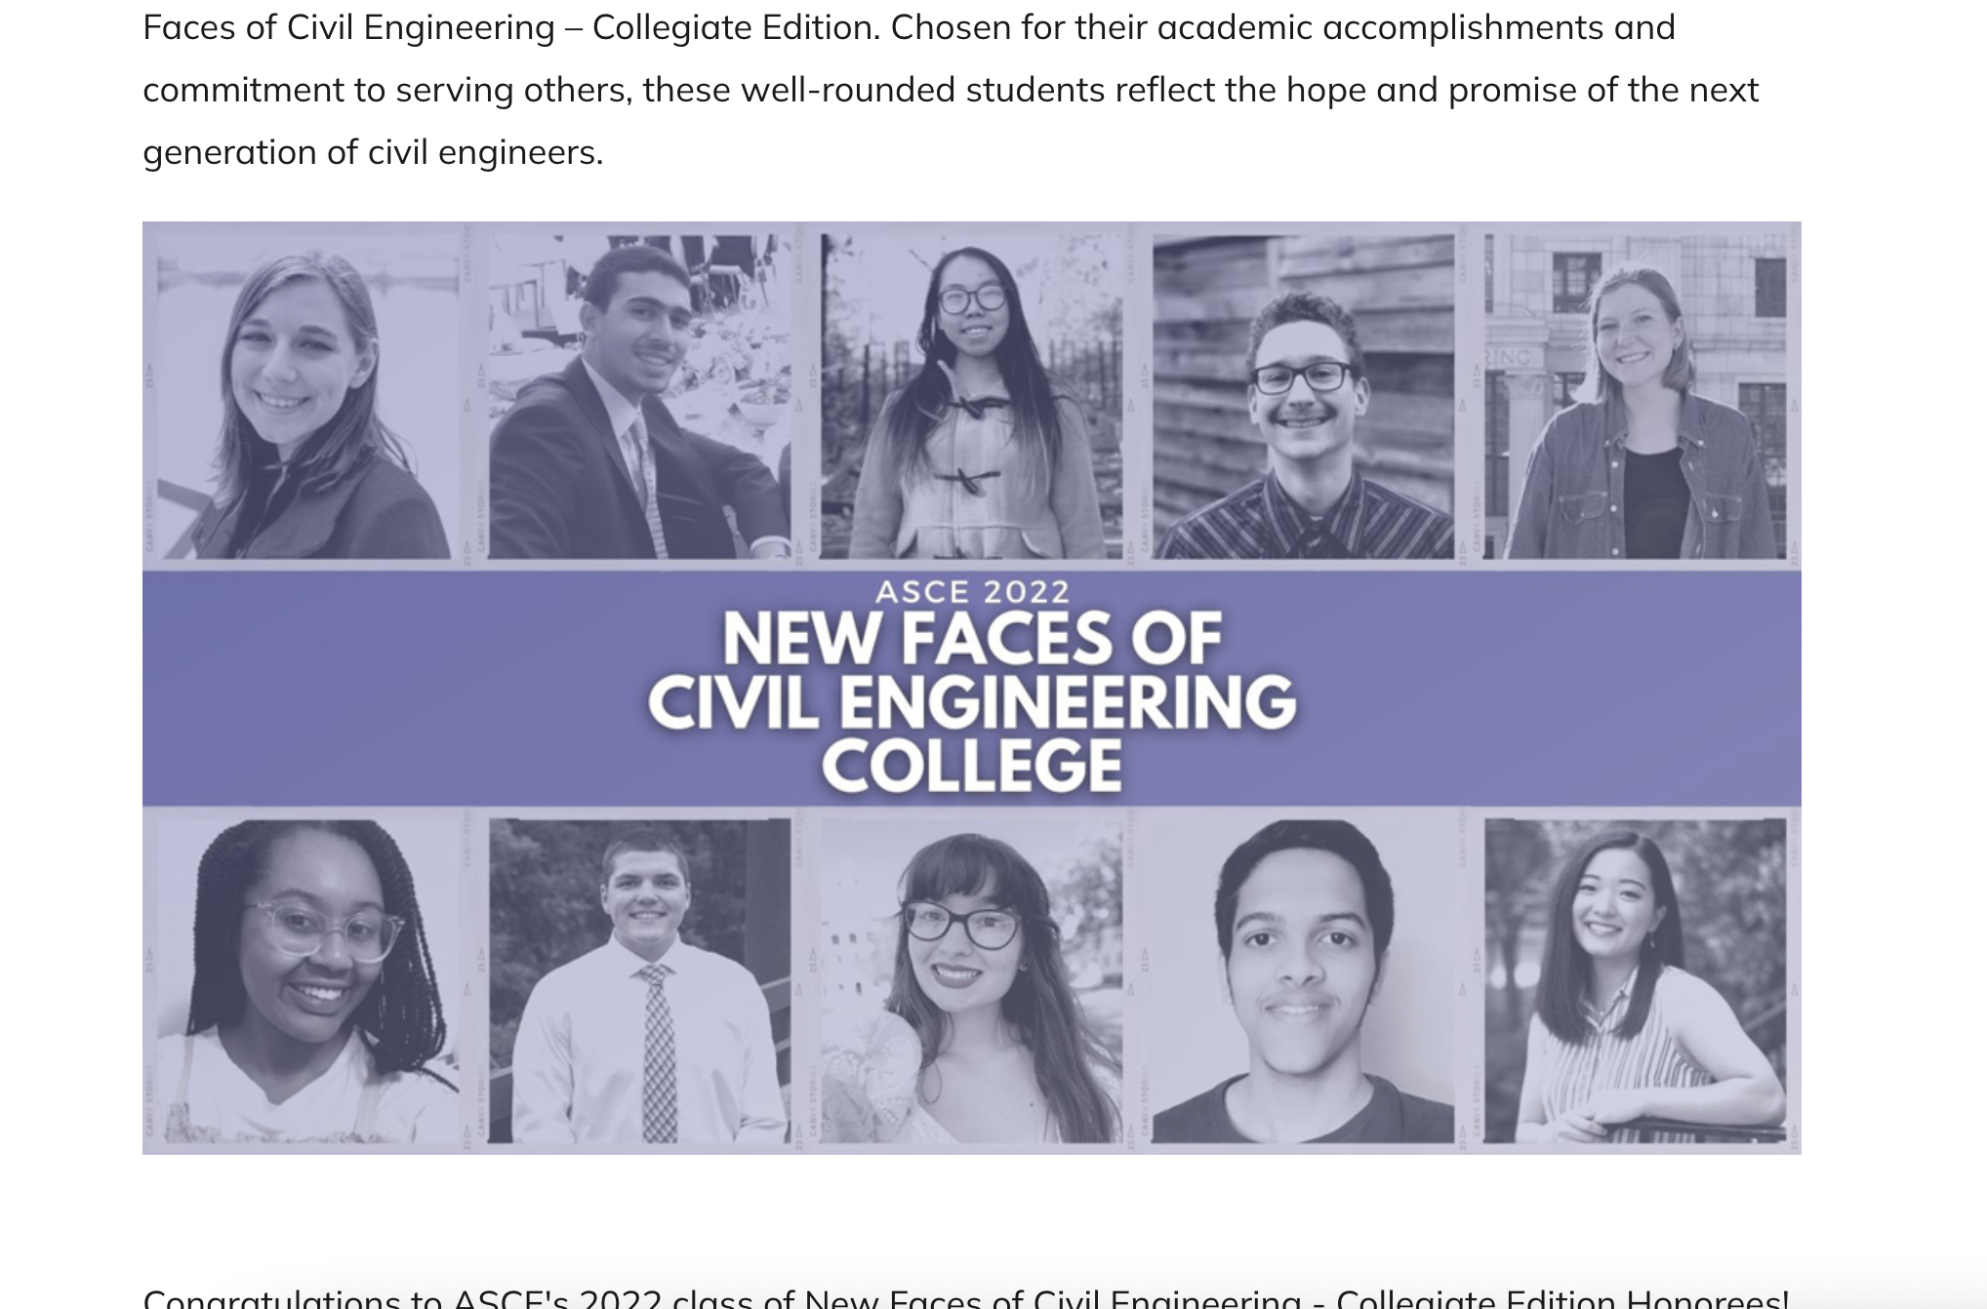Viewport: 1987px width, 1309px height.
Task: Select the "CIVIL ENGINEERING" banner line
Action: pyautogui.click(x=971, y=702)
